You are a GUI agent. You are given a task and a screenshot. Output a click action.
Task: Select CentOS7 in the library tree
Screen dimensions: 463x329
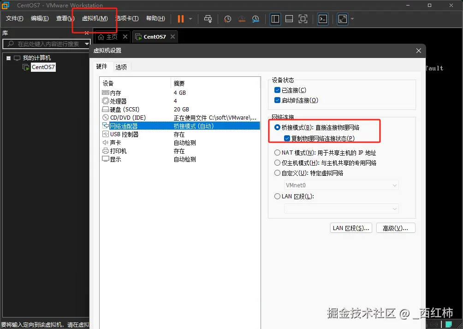coord(43,67)
